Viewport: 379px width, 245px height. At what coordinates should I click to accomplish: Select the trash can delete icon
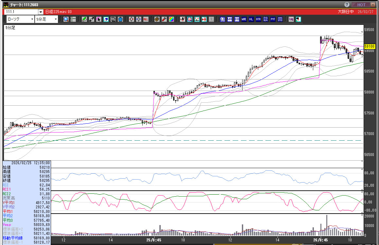coord(120,19)
